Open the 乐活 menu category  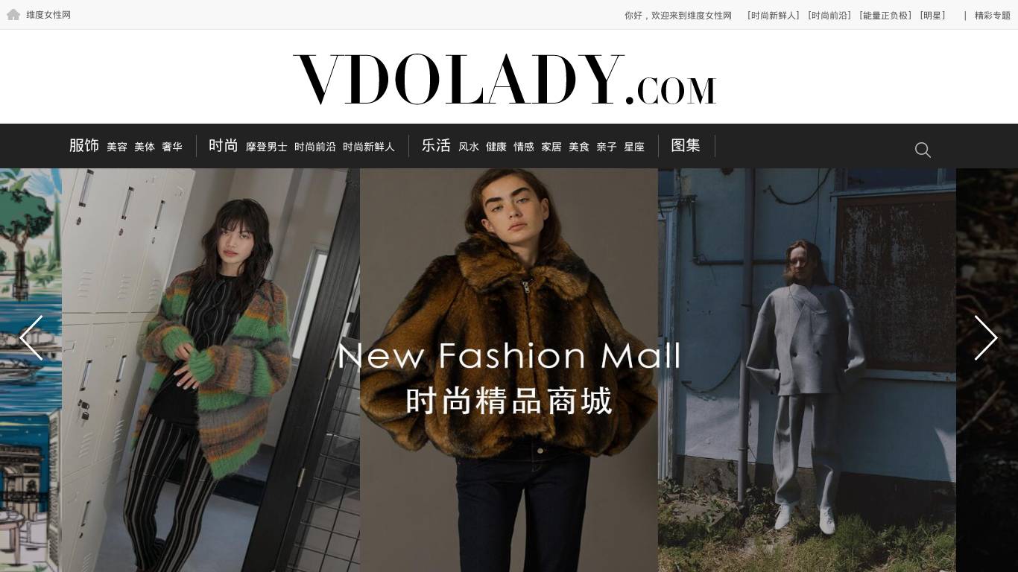click(437, 145)
